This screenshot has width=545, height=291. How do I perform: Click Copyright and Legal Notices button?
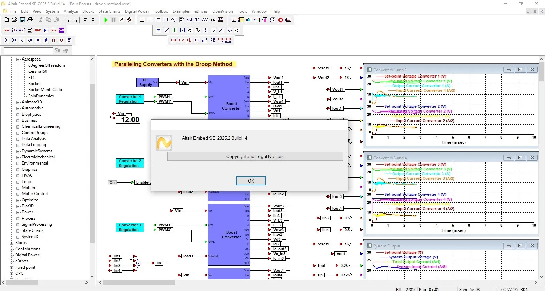(x=255, y=156)
